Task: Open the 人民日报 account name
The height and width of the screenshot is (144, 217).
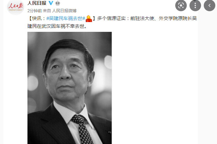Action: 37,3
